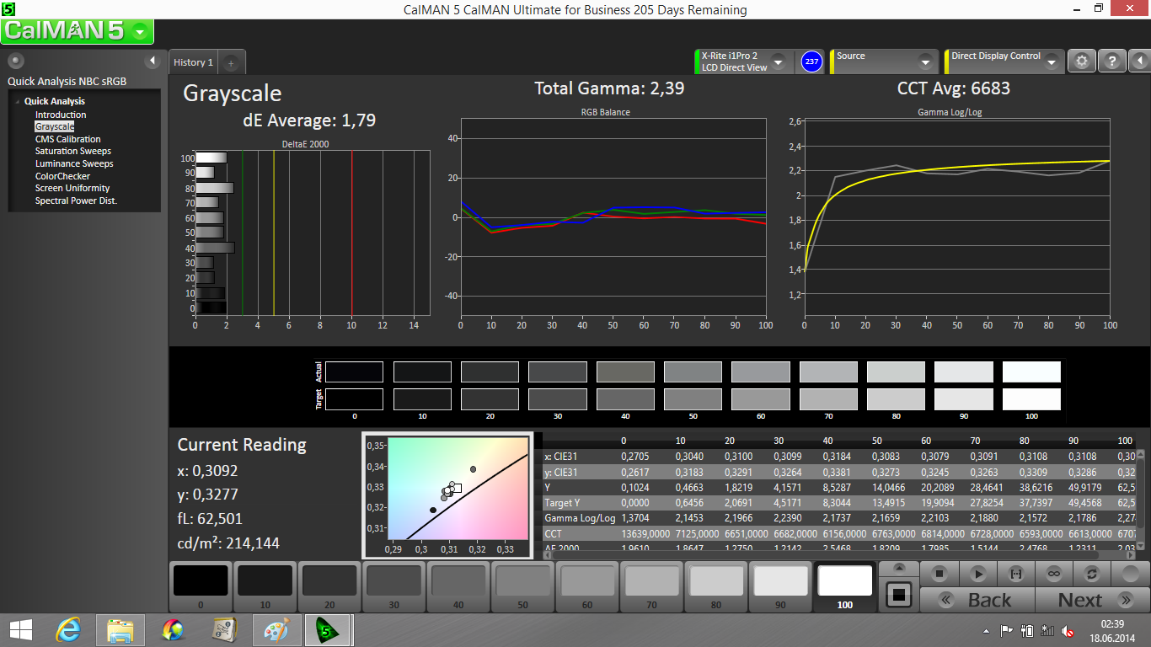
Task: Click the blue 237 meter timer circle
Action: (x=811, y=61)
